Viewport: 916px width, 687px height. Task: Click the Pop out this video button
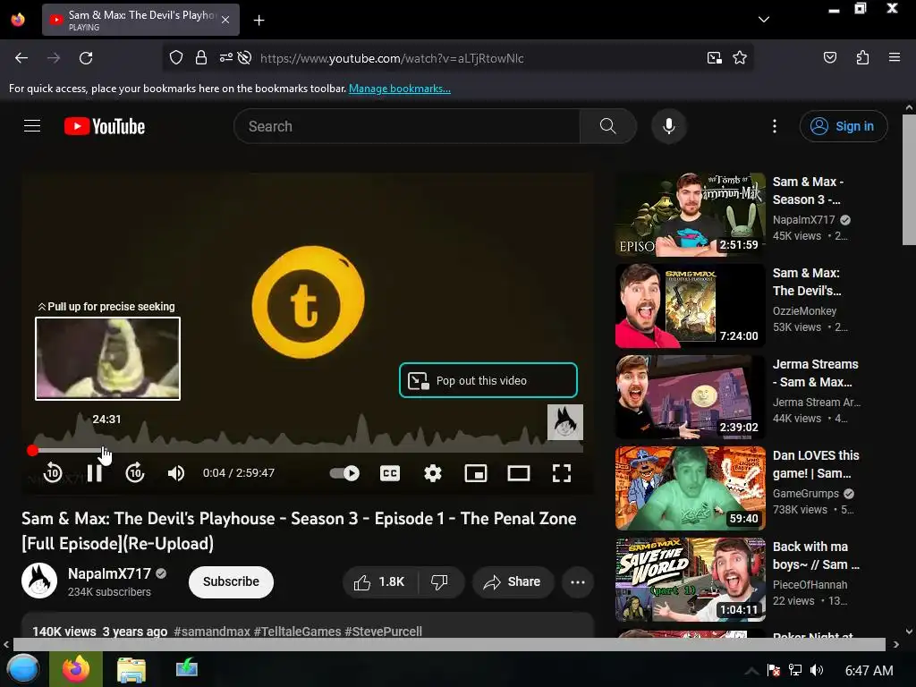(488, 380)
